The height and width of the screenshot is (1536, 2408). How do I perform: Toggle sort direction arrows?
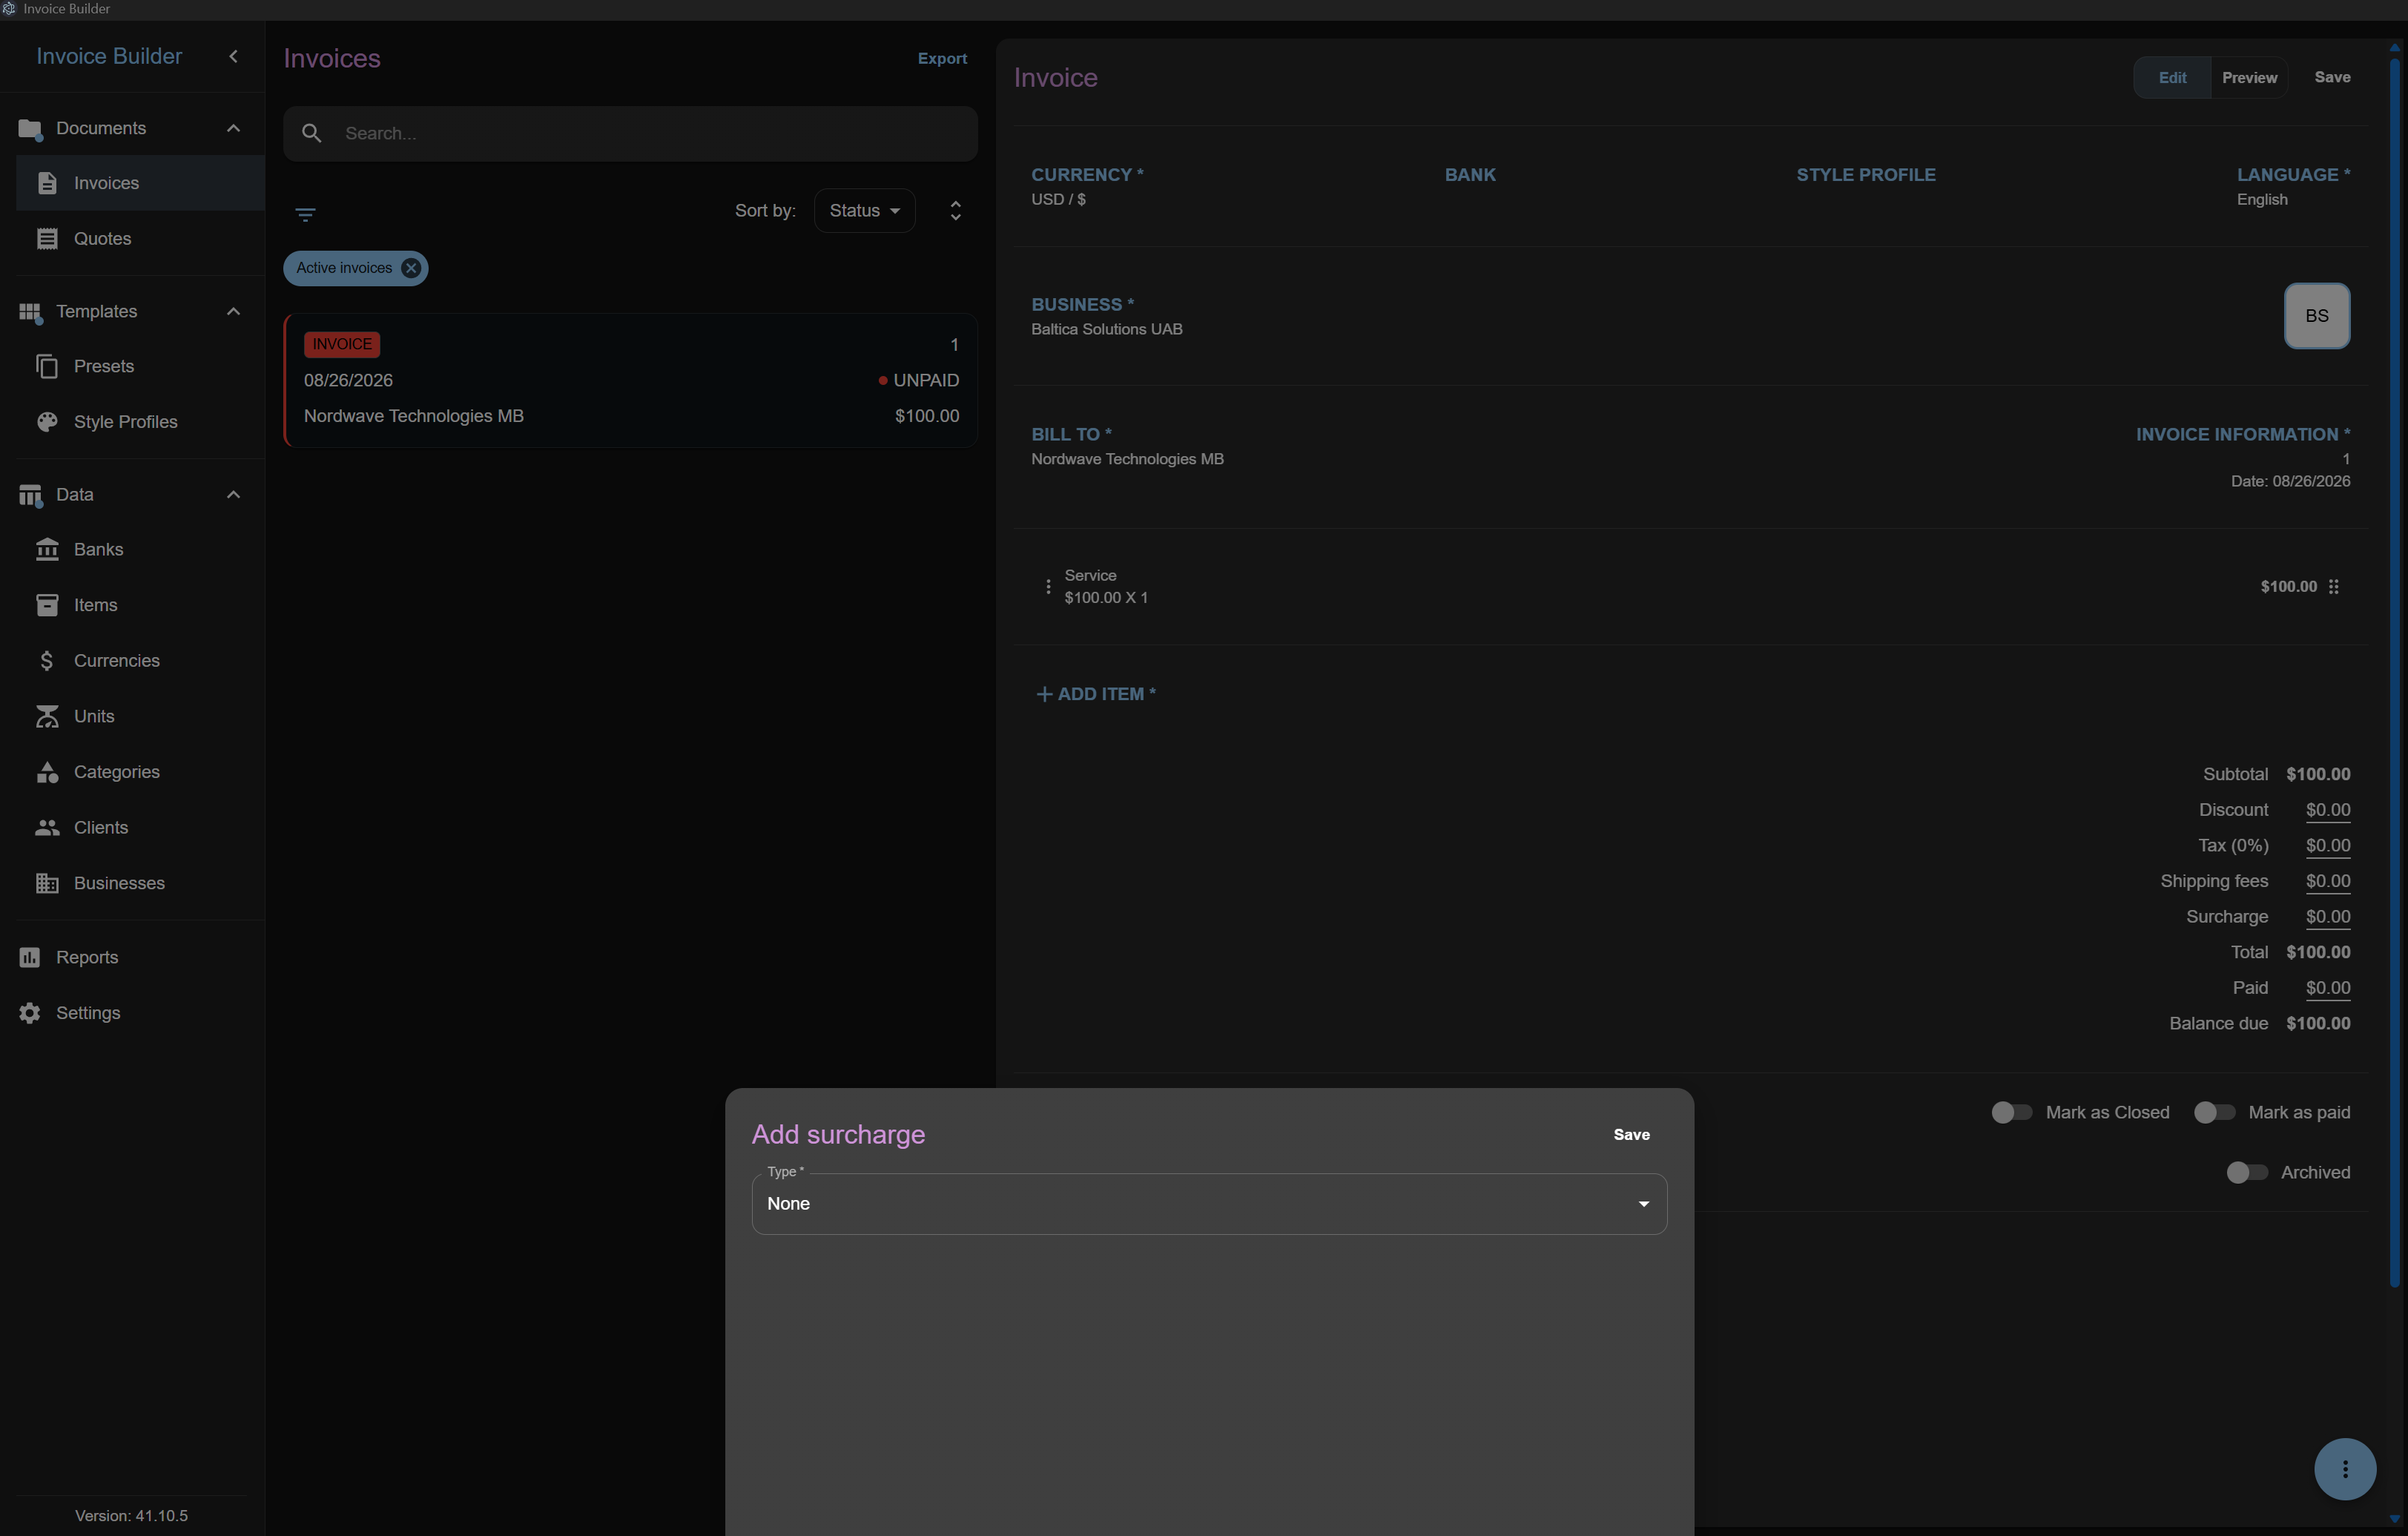click(x=955, y=210)
